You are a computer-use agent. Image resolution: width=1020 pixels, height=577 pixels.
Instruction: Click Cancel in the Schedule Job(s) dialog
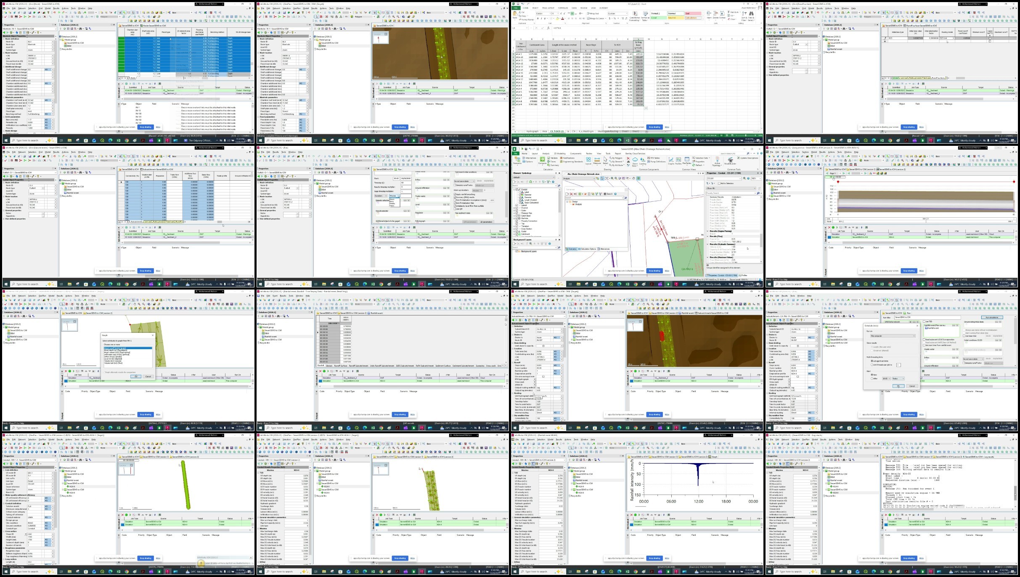click(912, 386)
